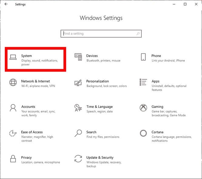Viewport: 202px width, 179px height.
Task: Click the Network & Internet globe icon
Action: click(13, 82)
